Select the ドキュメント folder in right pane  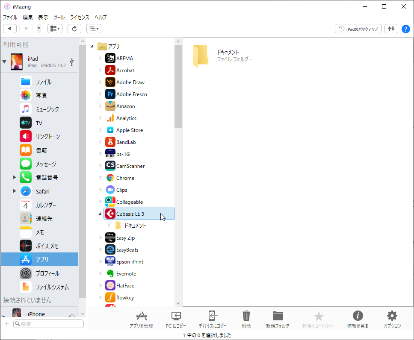click(x=222, y=56)
